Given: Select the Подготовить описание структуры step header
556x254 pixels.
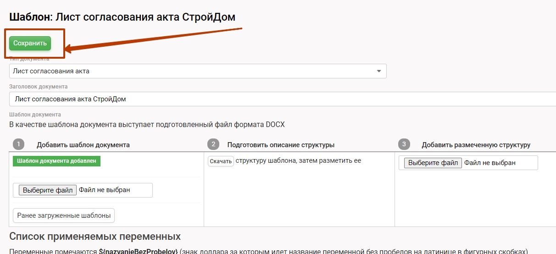Looking at the screenshot, I should [x=281, y=145].
